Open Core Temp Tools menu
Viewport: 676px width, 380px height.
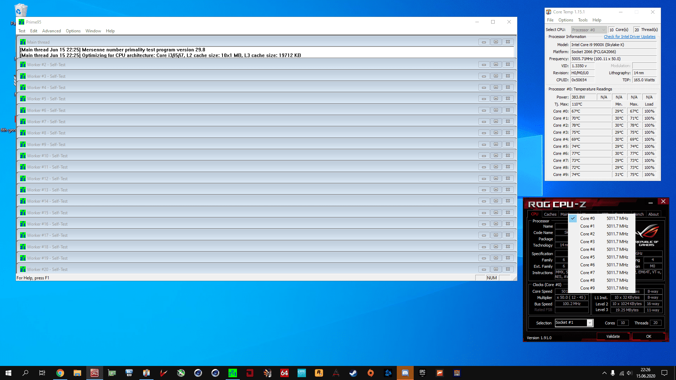(x=583, y=20)
